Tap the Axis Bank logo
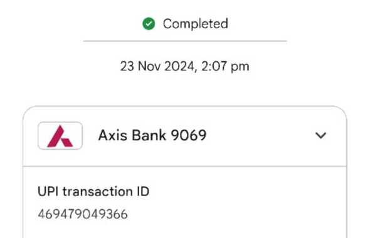370x238 pixels. 60,136
